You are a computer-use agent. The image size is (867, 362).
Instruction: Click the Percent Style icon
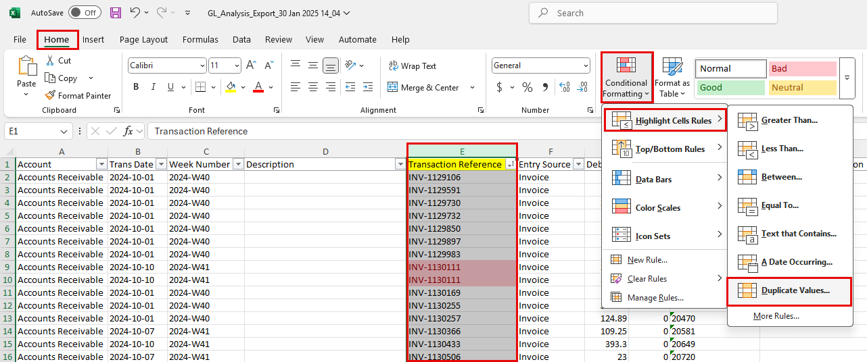click(x=527, y=87)
